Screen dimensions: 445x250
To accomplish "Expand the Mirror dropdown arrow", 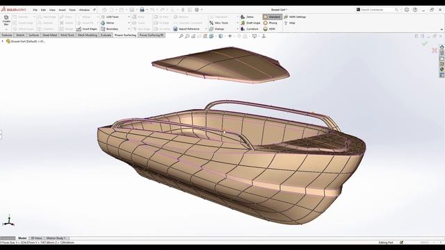I will [129, 23].
